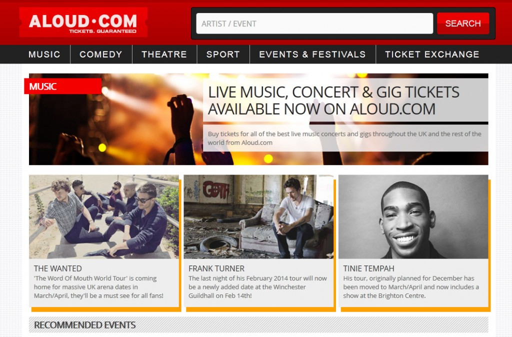Open the Comedy menu
Image resolution: width=512 pixels, height=337 pixels.
click(x=101, y=54)
